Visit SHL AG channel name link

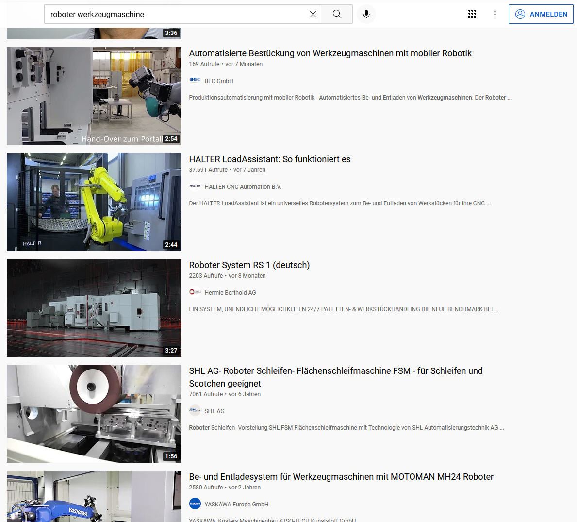pyautogui.click(x=214, y=411)
